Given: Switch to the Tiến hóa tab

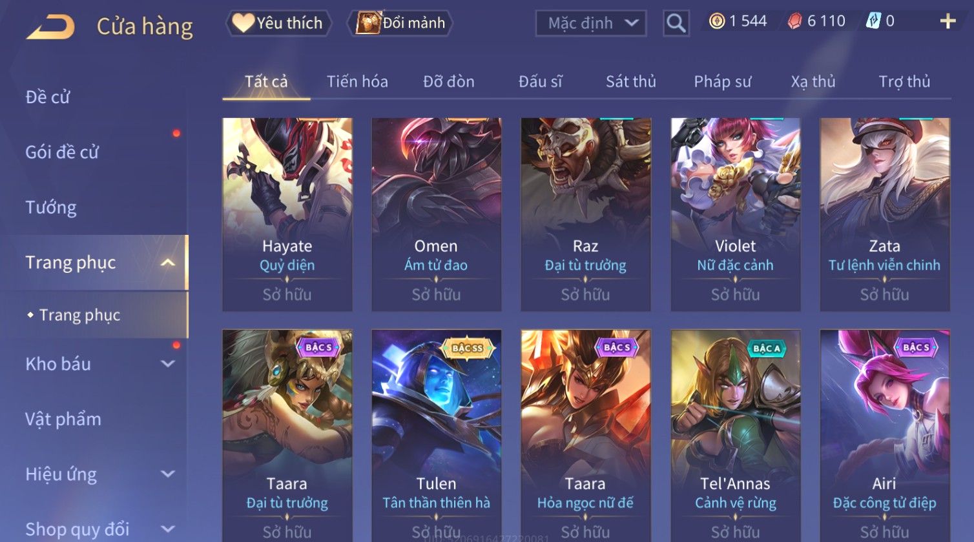Looking at the screenshot, I should [357, 82].
